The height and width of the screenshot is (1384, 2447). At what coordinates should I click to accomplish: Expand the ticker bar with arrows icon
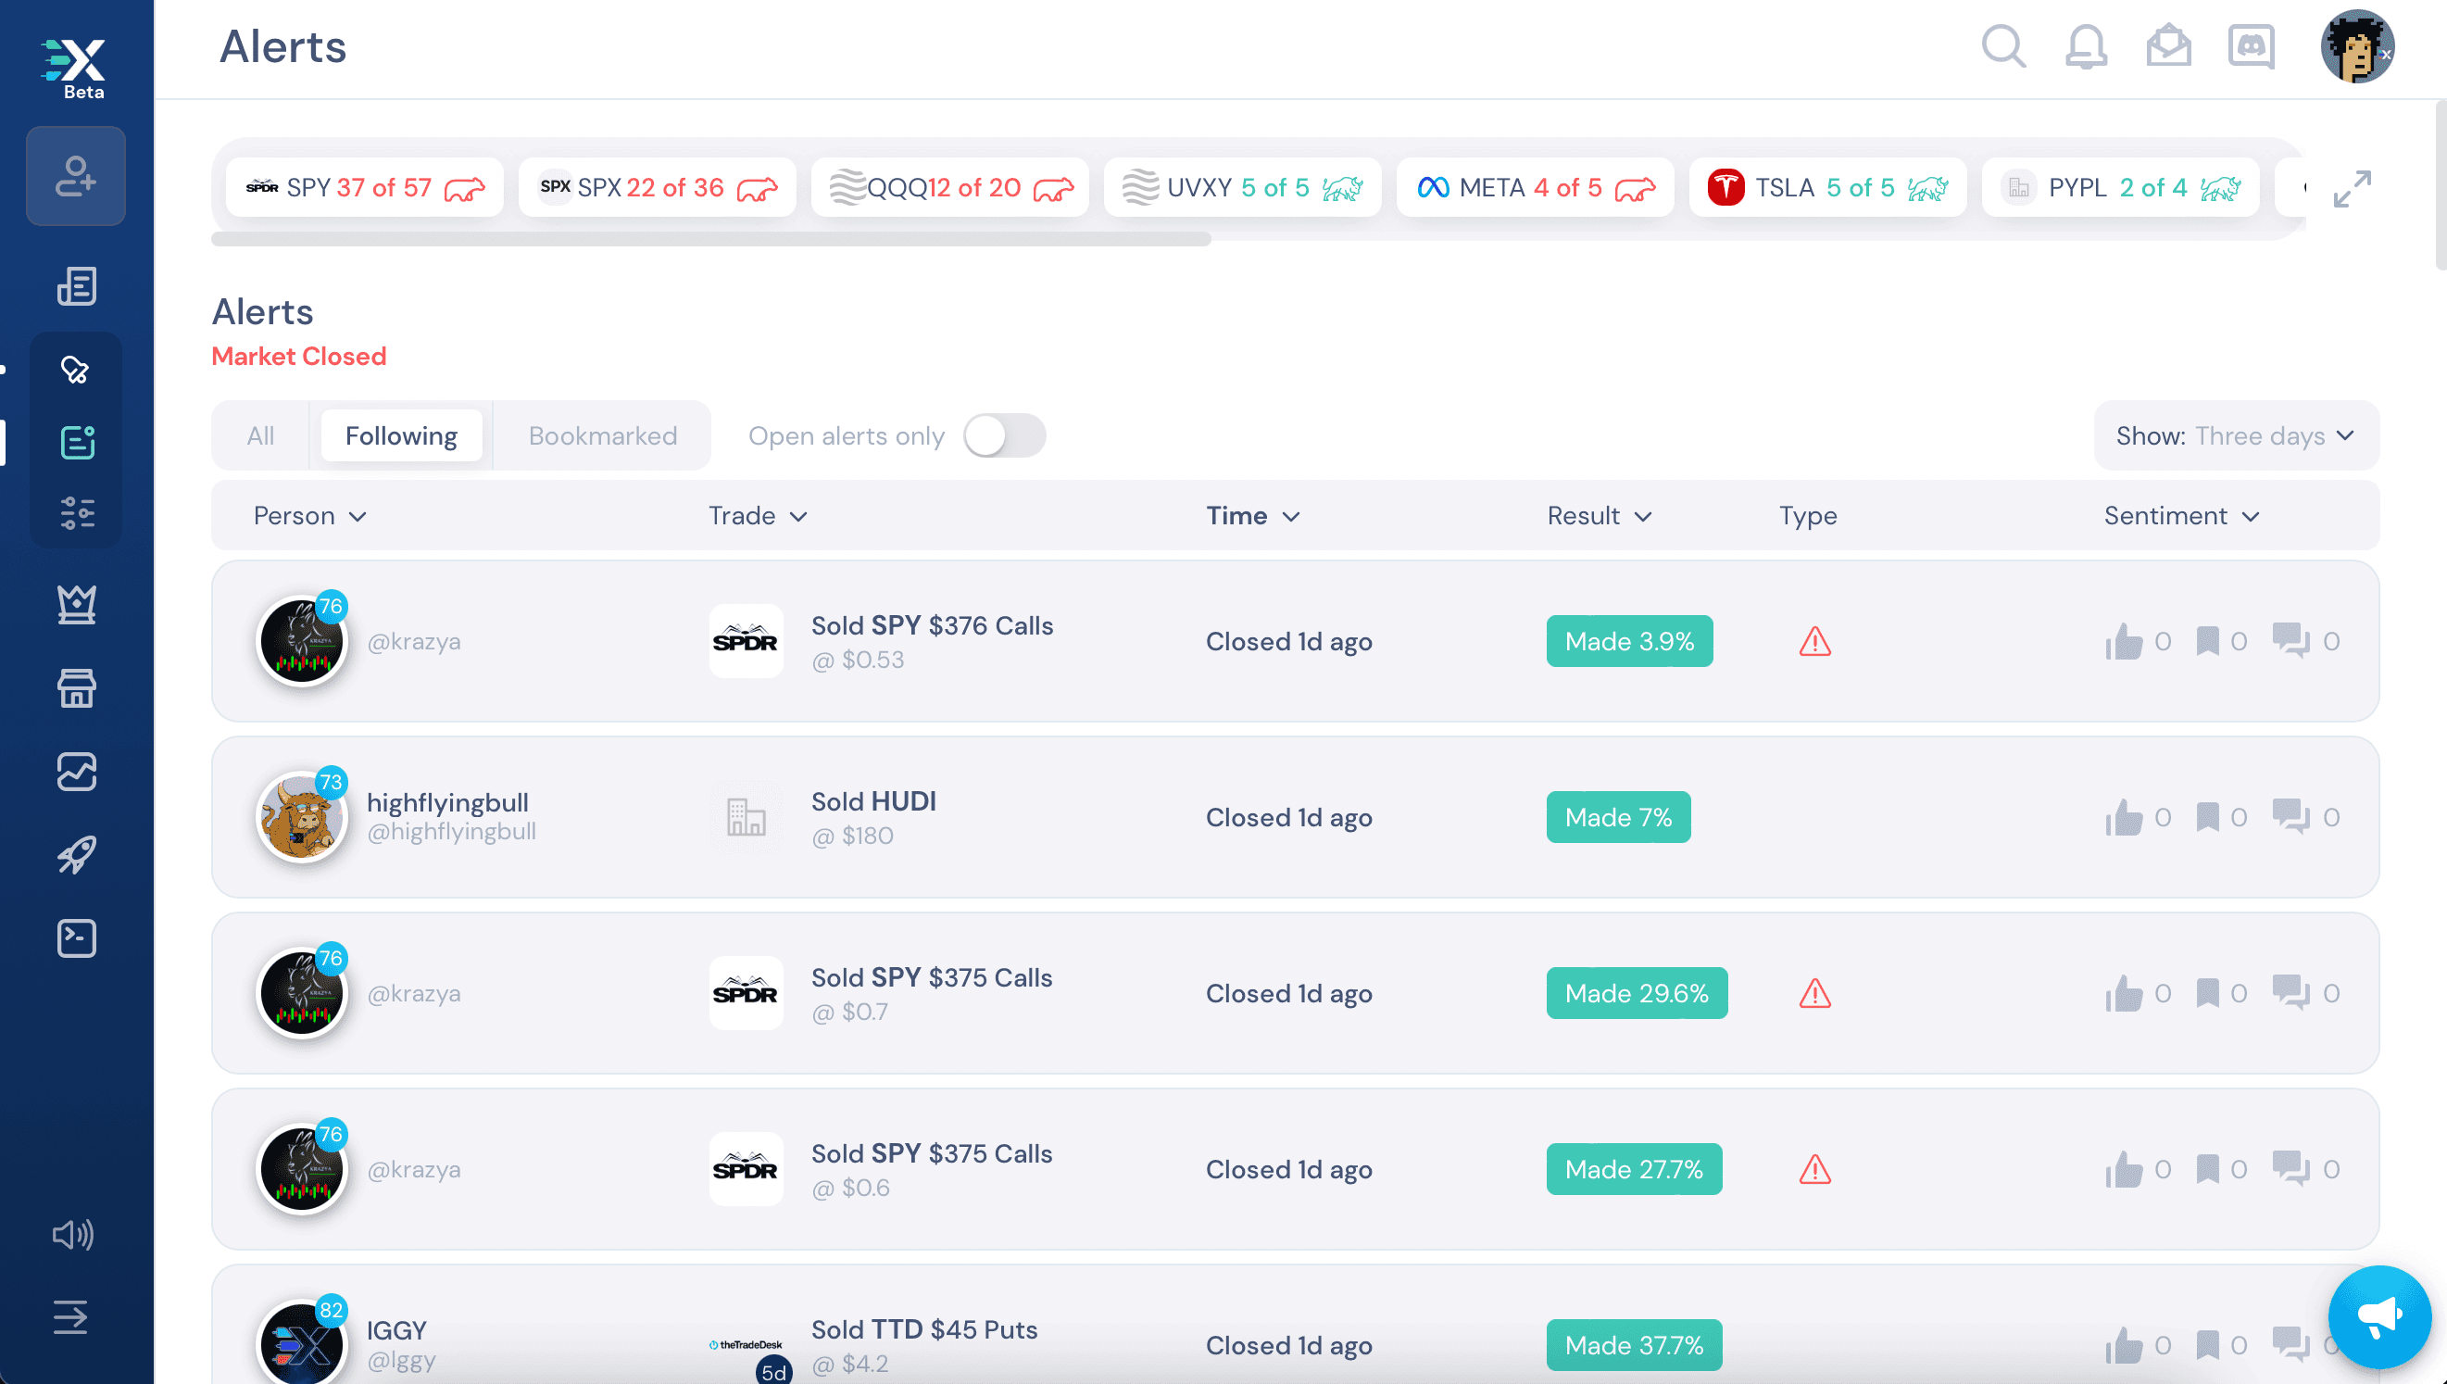[2352, 188]
